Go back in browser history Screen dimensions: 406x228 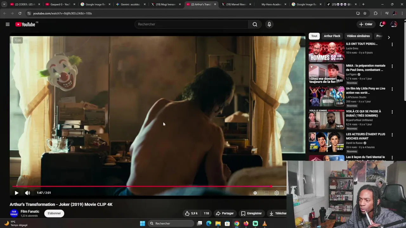click(x=4, y=13)
